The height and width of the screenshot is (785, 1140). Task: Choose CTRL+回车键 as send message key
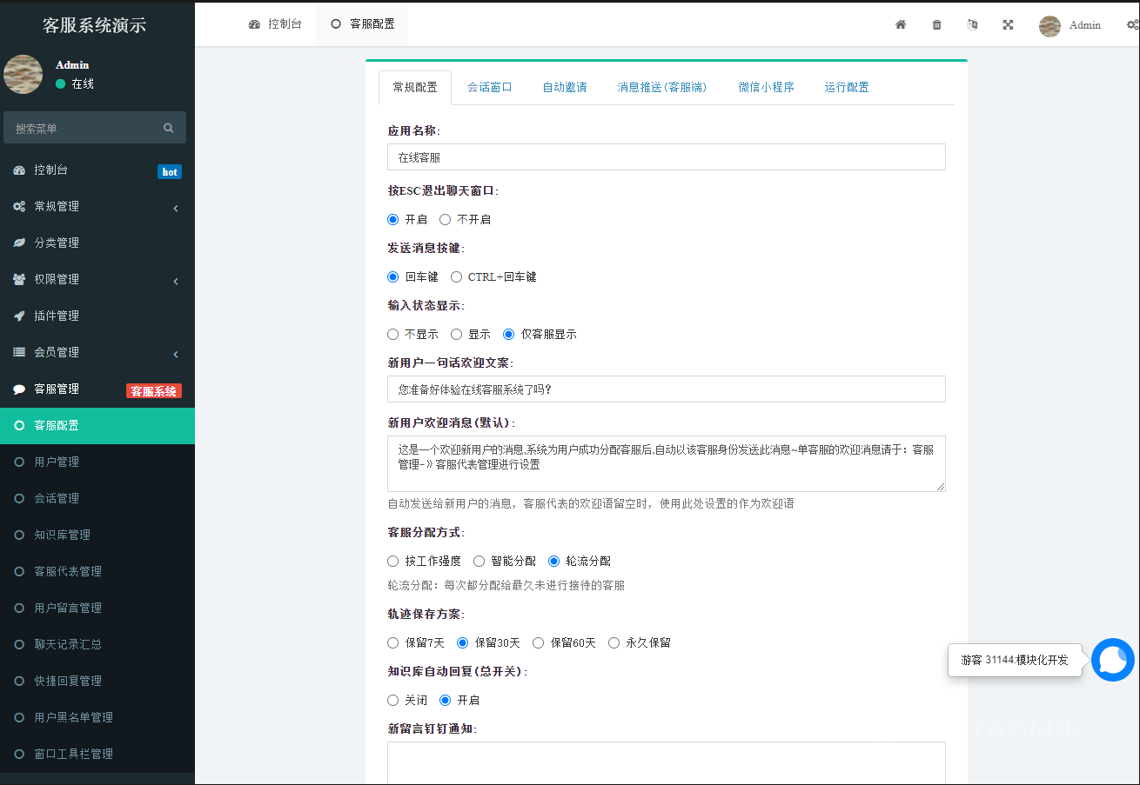point(456,276)
